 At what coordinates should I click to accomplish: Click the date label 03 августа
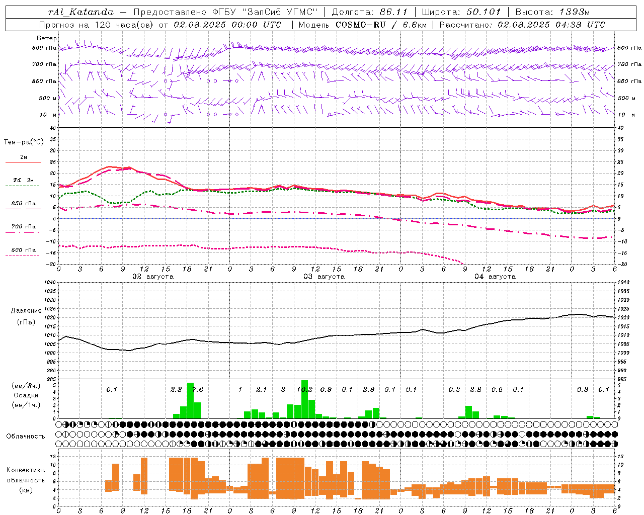click(x=324, y=277)
